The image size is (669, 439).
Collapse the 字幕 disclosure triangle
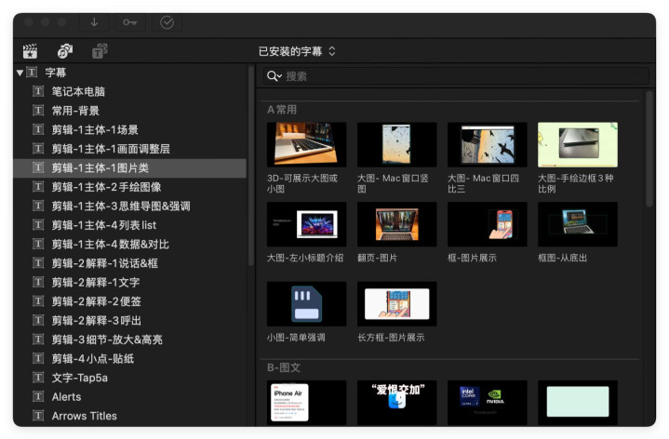(20, 73)
